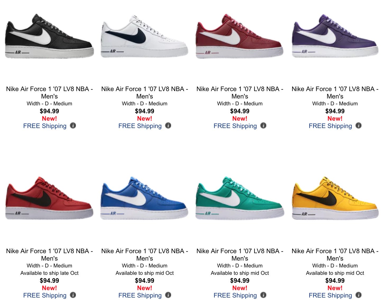View the red shoe with black swoosh

pos(49,198)
